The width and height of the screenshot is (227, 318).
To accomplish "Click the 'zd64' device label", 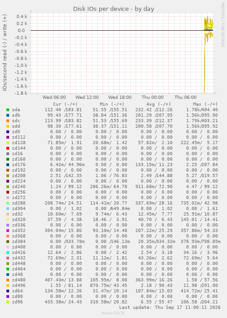I will [17, 291].
